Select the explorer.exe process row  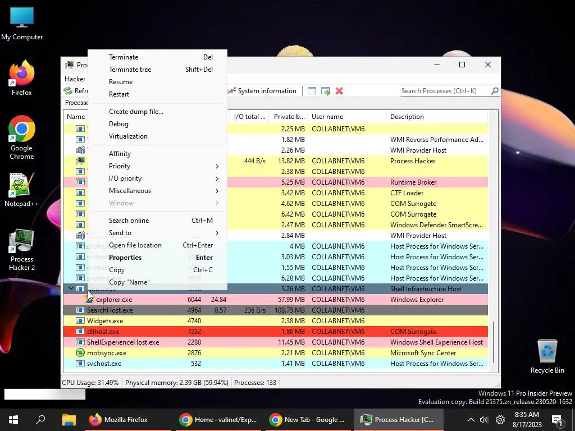click(x=276, y=300)
